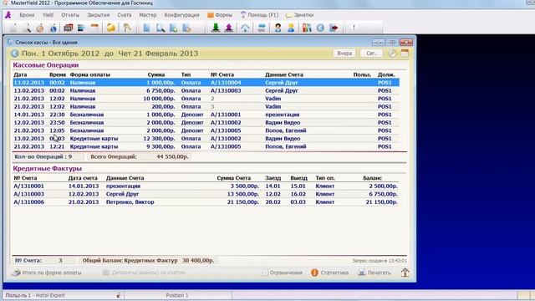Click the blue house toolbar icon
The image size is (535, 301).
pyautogui.click(x=245, y=28)
